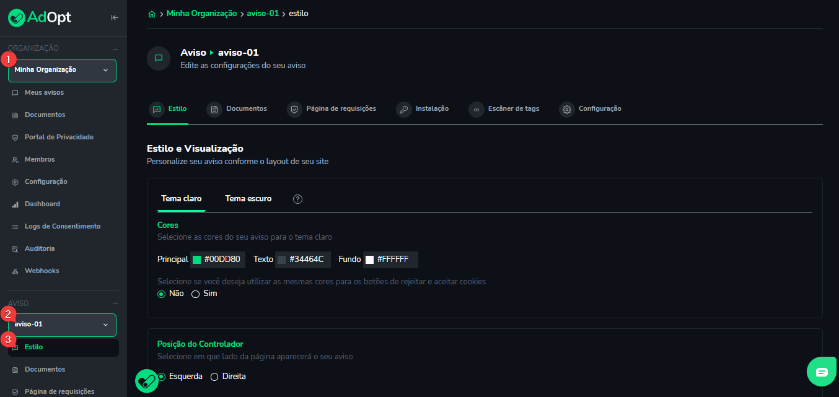
Task: Open the Membros page
Action: click(x=40, y=160)
